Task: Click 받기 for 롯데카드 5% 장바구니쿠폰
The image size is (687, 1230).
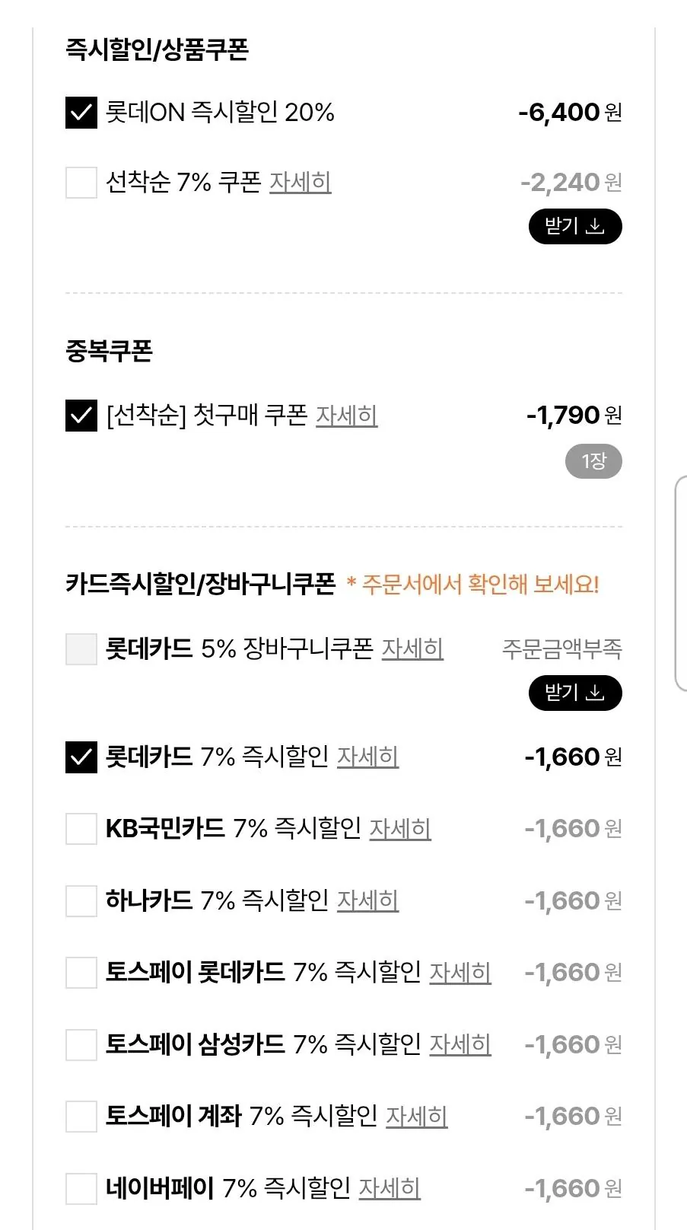Action: click(575, 693)
